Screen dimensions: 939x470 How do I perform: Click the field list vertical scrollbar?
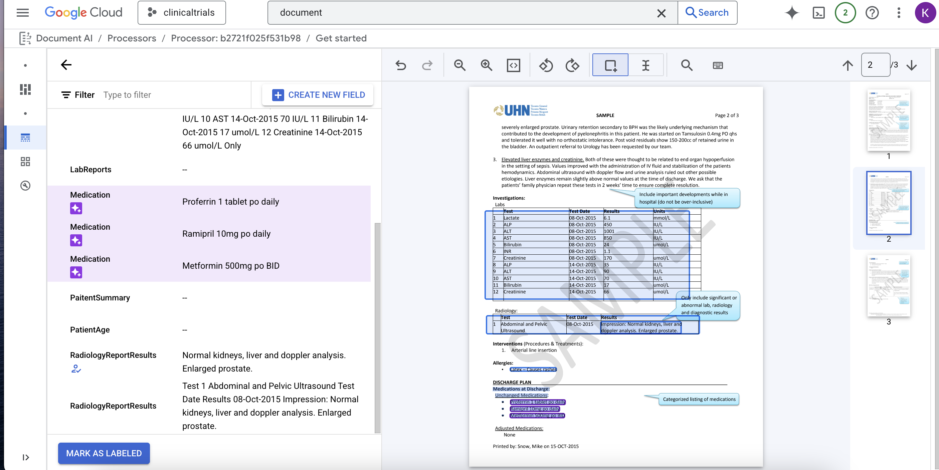(377, 328)
